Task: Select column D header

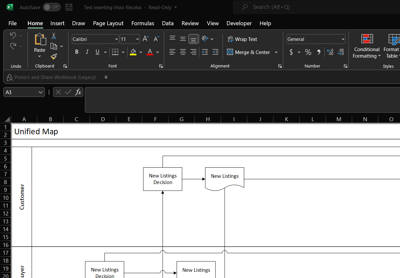Action: pyautogui.click(x=103, y=119)
